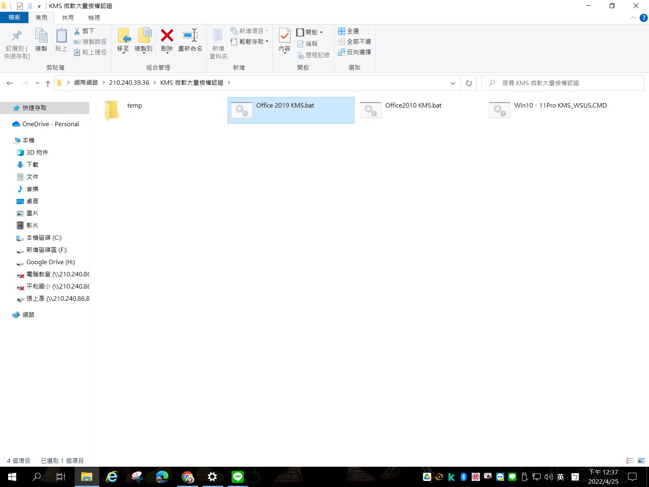649x487 pixels.
Task: Switch to details list view icon
Action: [x=630, y=461]
